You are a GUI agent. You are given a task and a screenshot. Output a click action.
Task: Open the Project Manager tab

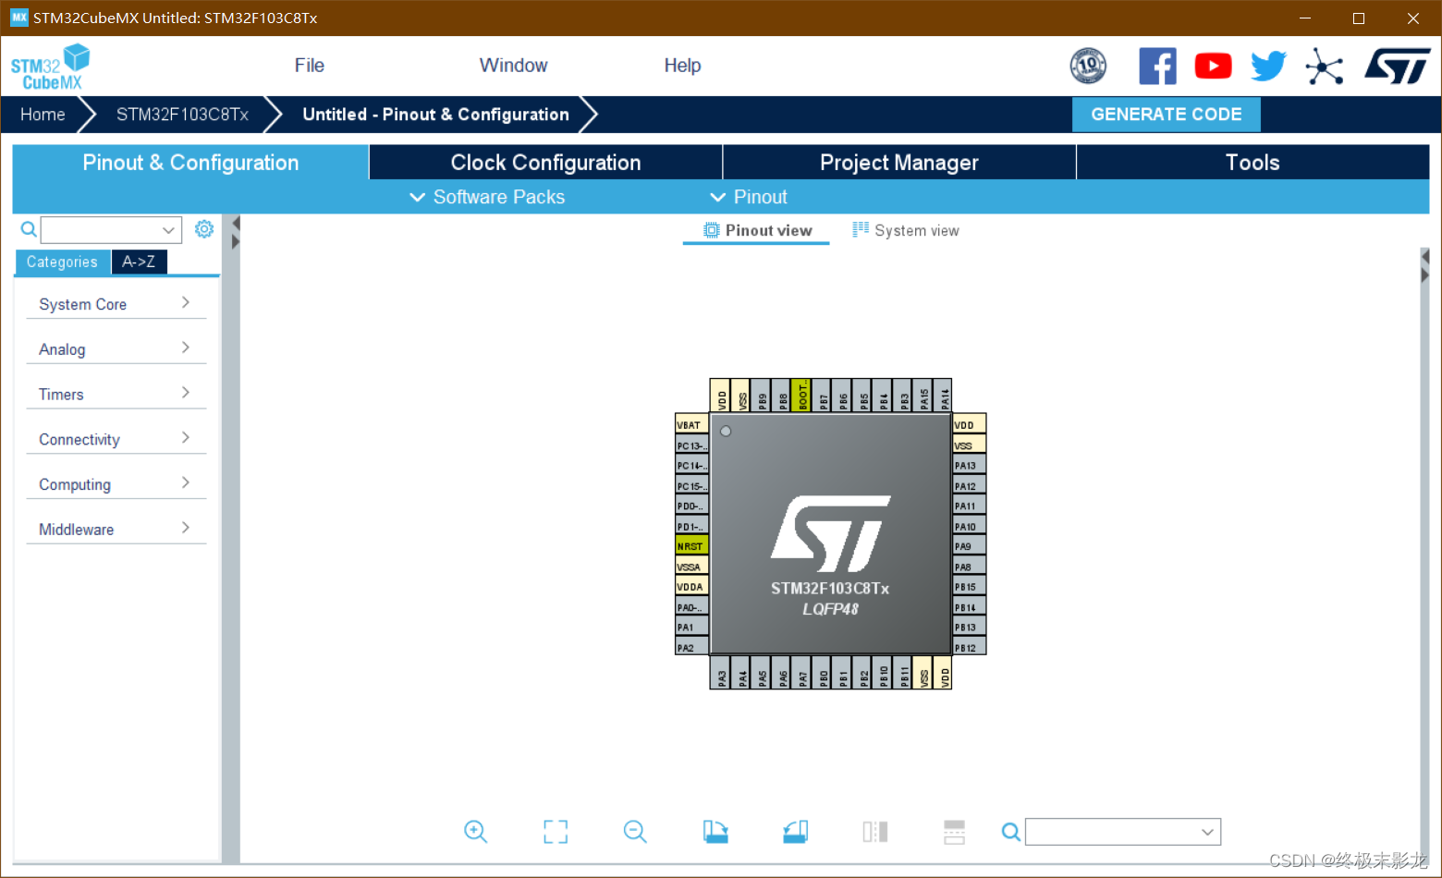(898, 162)
